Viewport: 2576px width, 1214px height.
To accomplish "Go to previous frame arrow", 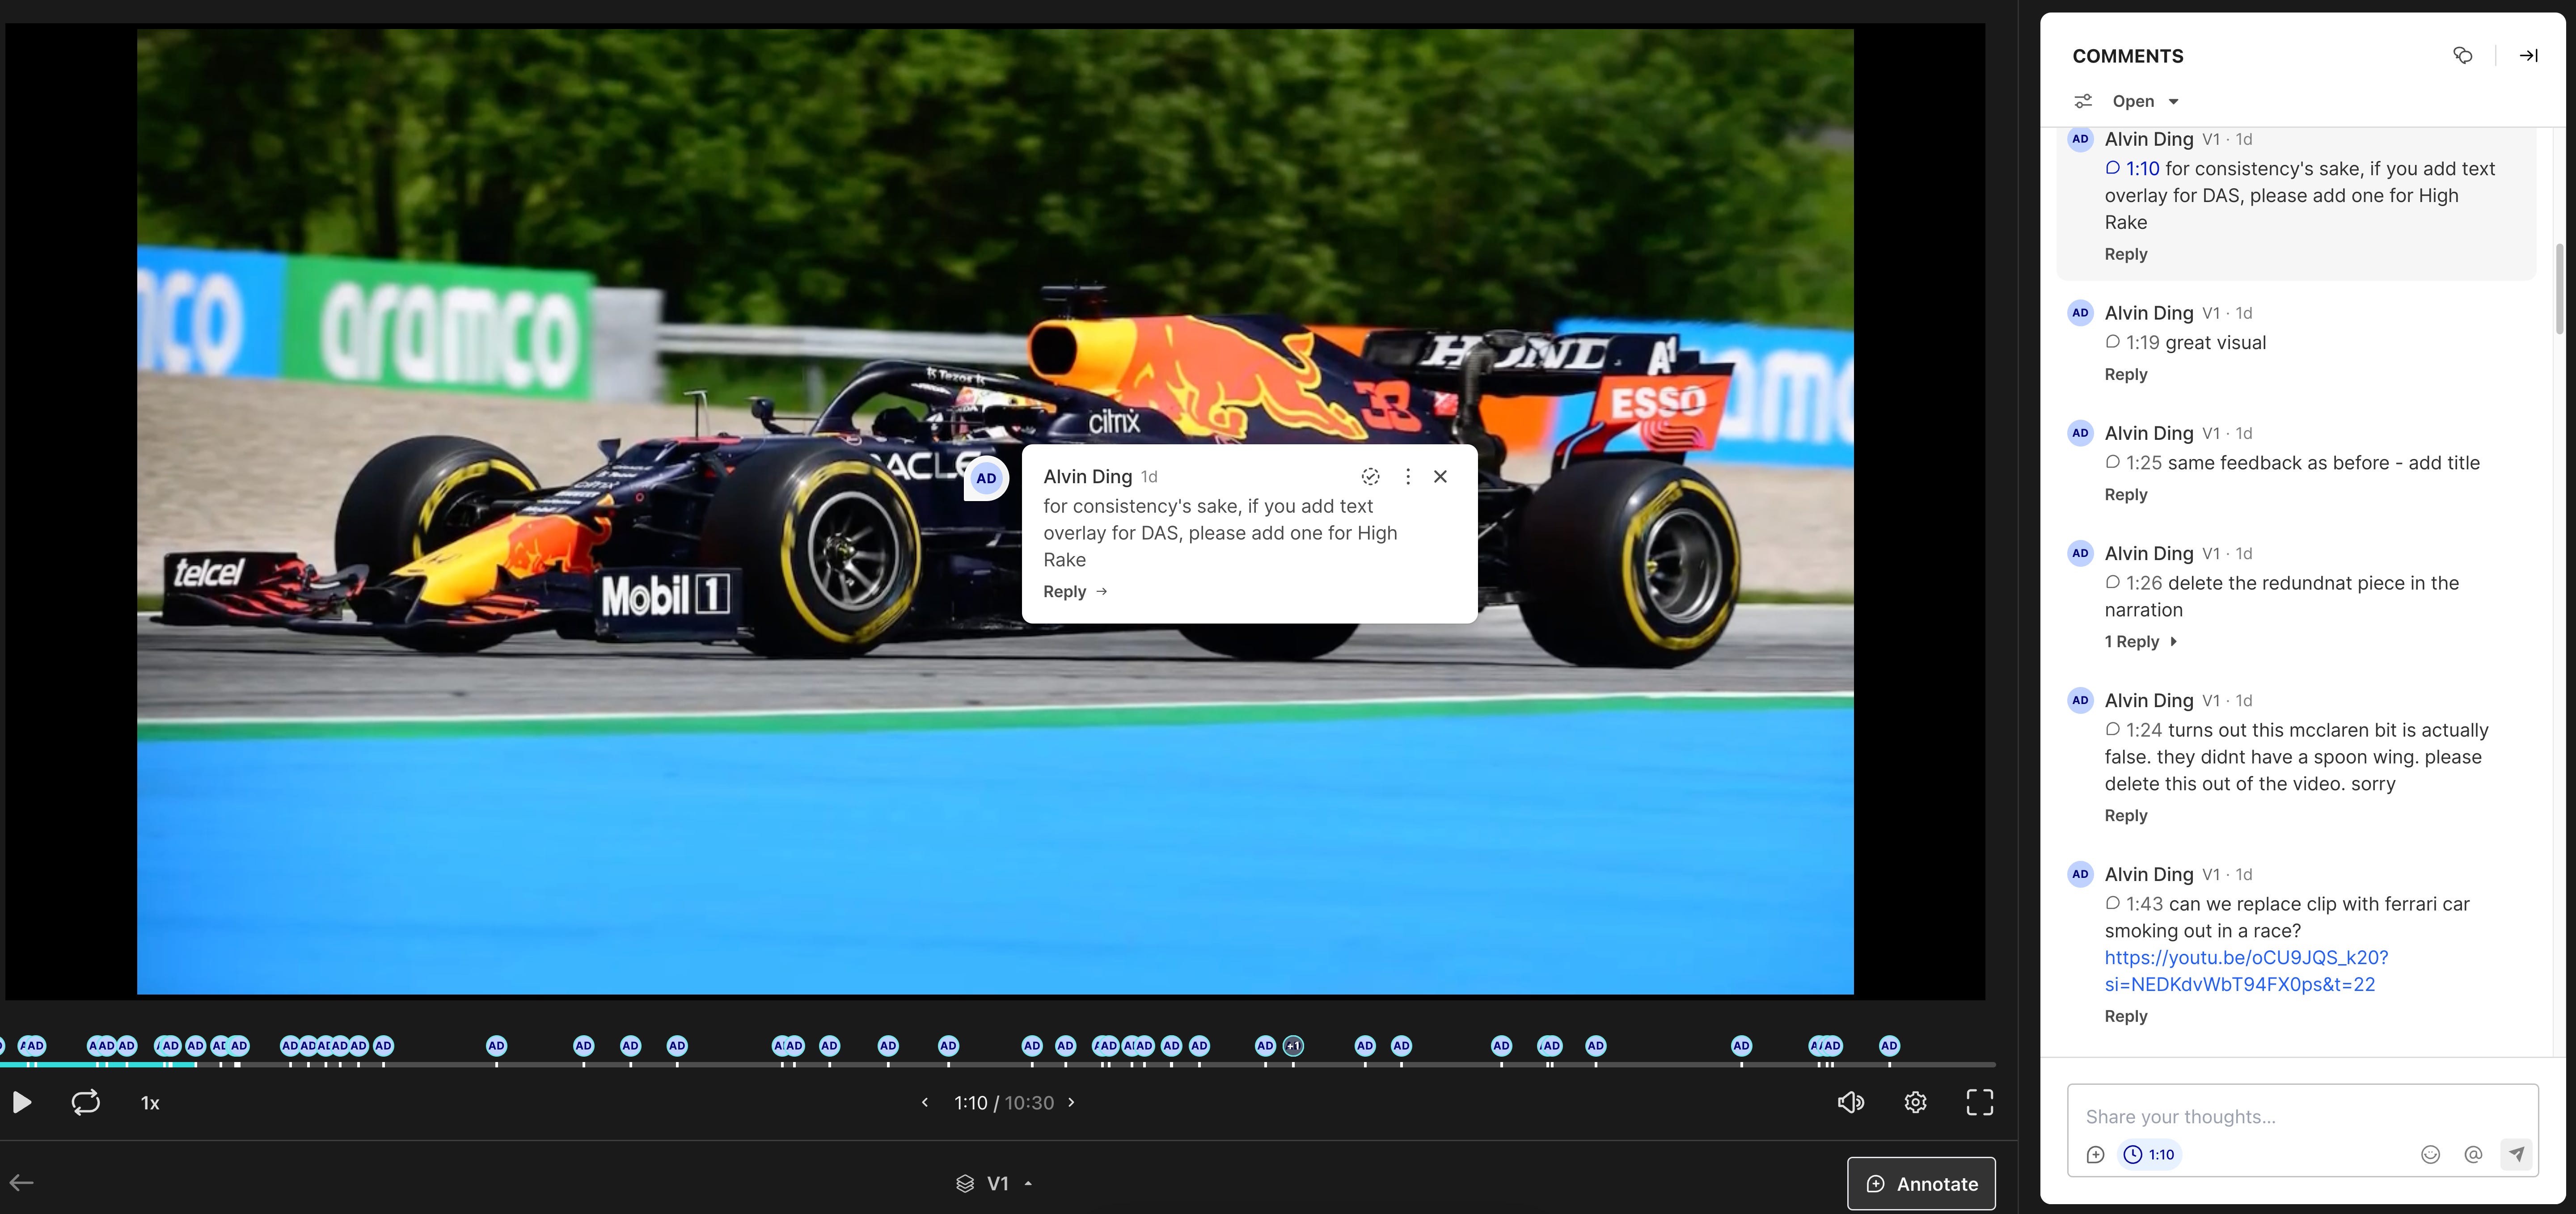I will pyautogui.click(x=925, y=1102).
